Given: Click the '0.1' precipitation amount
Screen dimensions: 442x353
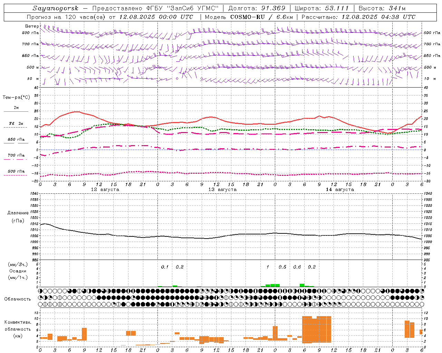Looking at the screenshot, I should (x=165, y=267).
